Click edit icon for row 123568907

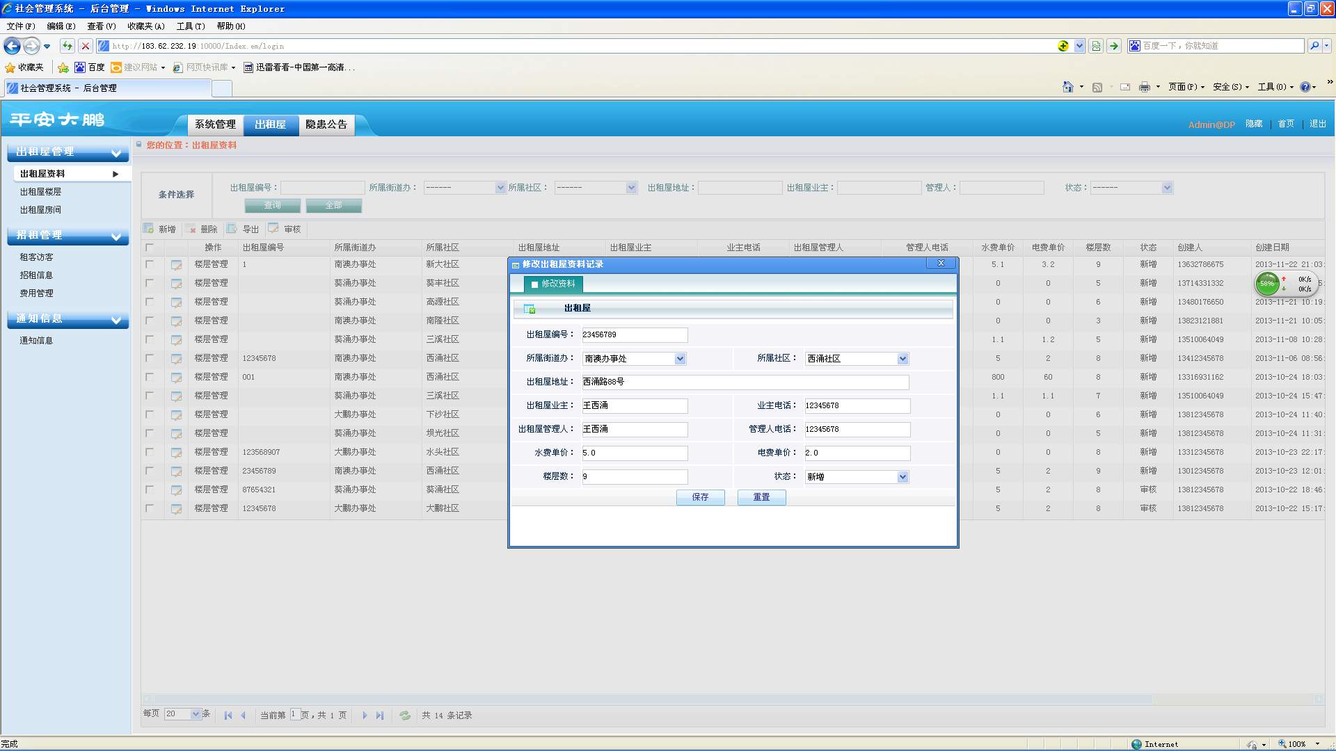point(177,453)
